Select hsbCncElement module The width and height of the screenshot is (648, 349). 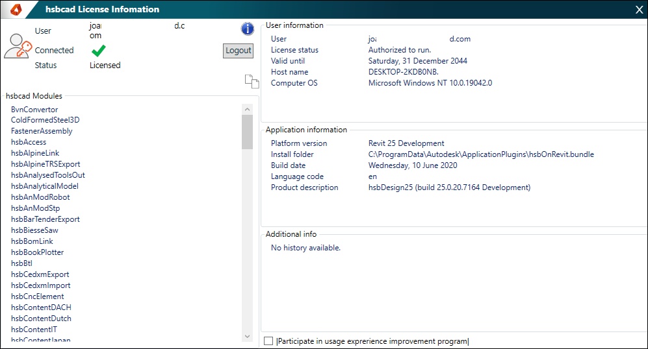[x=38, y=296]
